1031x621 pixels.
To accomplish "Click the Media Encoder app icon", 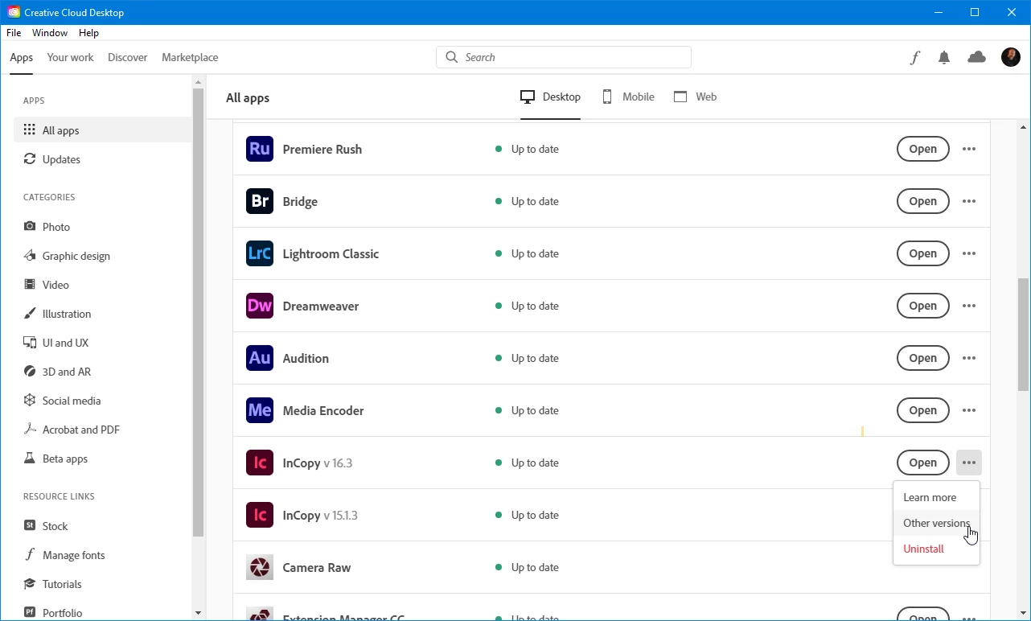I will 260,410.
